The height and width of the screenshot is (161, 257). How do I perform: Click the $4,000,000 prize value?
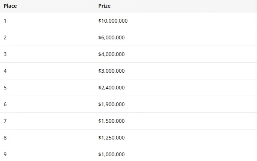click(111, 54)
